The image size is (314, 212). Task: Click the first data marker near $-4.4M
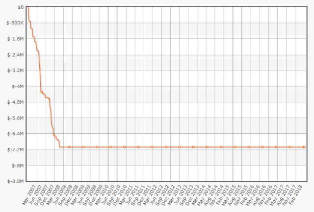point(42,92)
